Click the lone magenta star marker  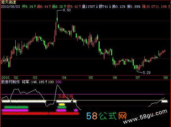coord(76,110)
